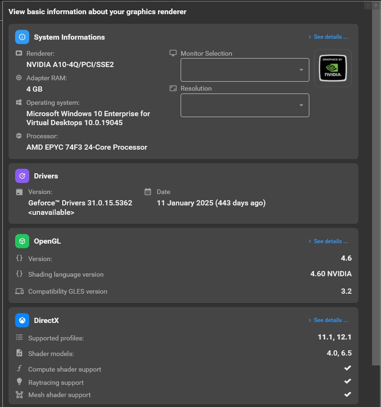This screenshot has height=407, width=381.
Task: Open See details for DirectX
Action: point(328,320)
